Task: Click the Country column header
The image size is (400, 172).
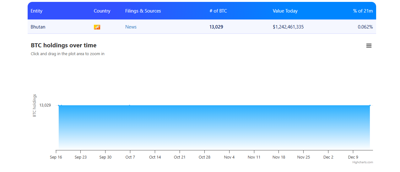Action: tap(102, 11)
